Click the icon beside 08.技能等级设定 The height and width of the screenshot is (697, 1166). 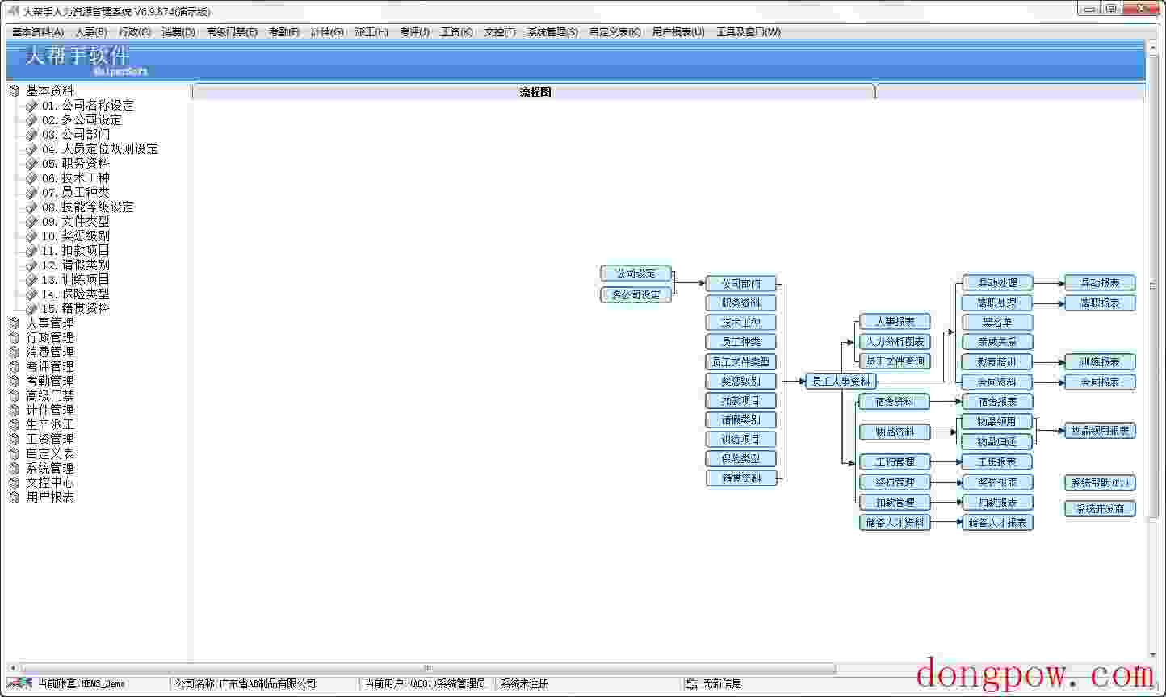(x=31, y=207)
